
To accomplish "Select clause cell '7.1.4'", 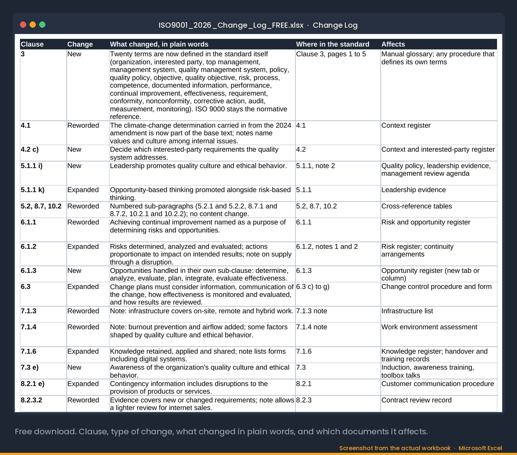I will click(43, 335).
